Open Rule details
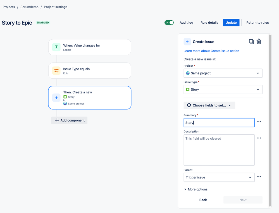Viewport: 279px width, 213px height. pyautogui.click(x=209, y=23)
